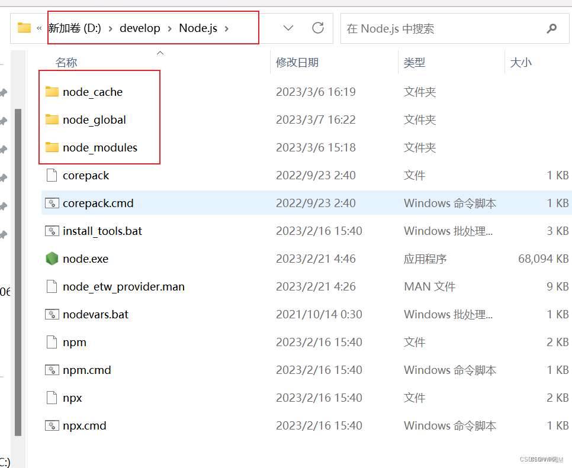Select the npm.cmd file name
The height and width of the screenshot is (468, 572).
click(87, 370)
